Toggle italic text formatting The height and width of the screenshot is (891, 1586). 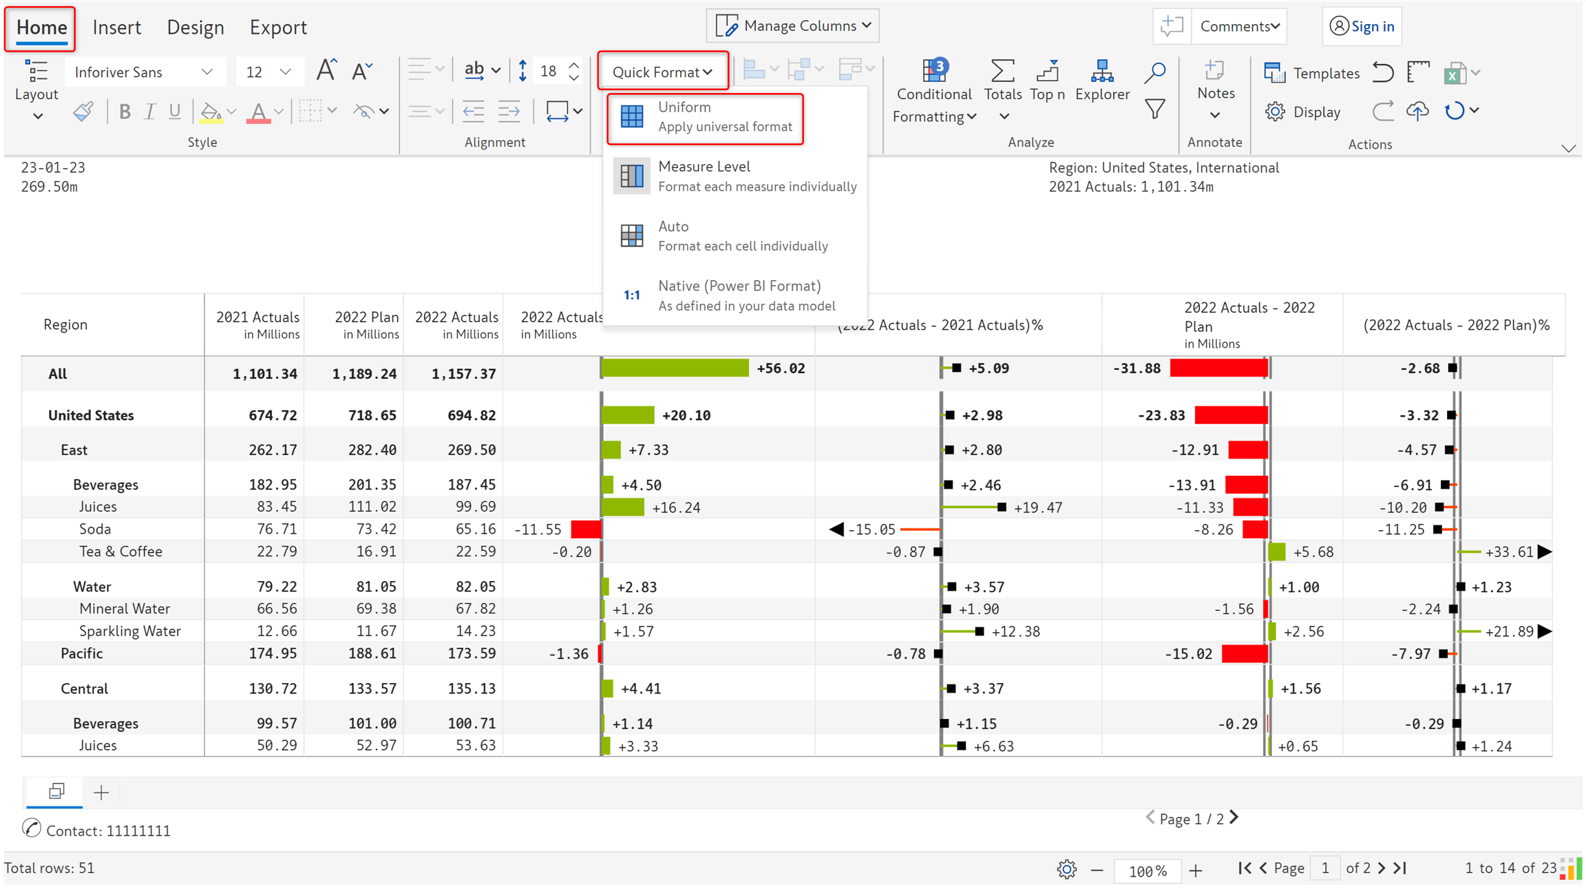[149, 112]
